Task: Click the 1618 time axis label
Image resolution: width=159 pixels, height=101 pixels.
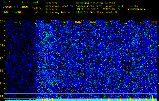Action: coord(123,22)
